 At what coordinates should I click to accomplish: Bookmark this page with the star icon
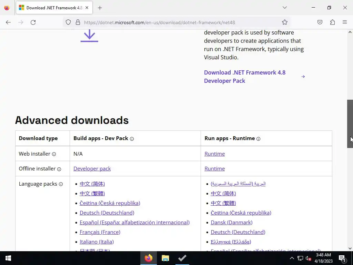(x=284, y=22)
